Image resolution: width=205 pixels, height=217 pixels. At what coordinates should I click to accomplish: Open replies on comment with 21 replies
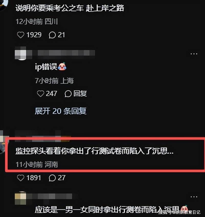point(52,35)
